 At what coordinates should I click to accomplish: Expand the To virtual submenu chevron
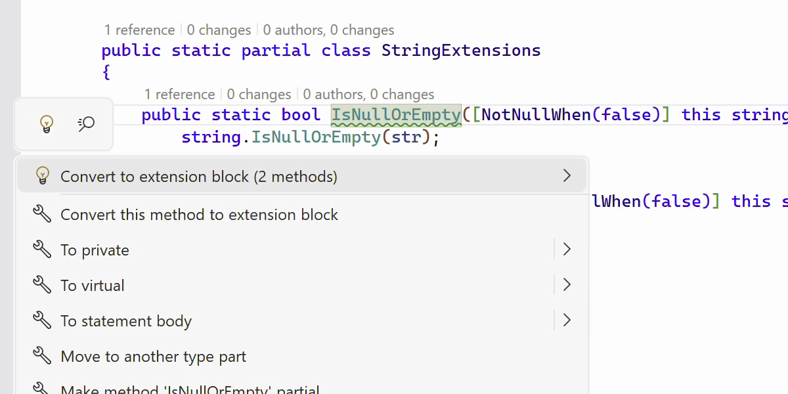567,285
